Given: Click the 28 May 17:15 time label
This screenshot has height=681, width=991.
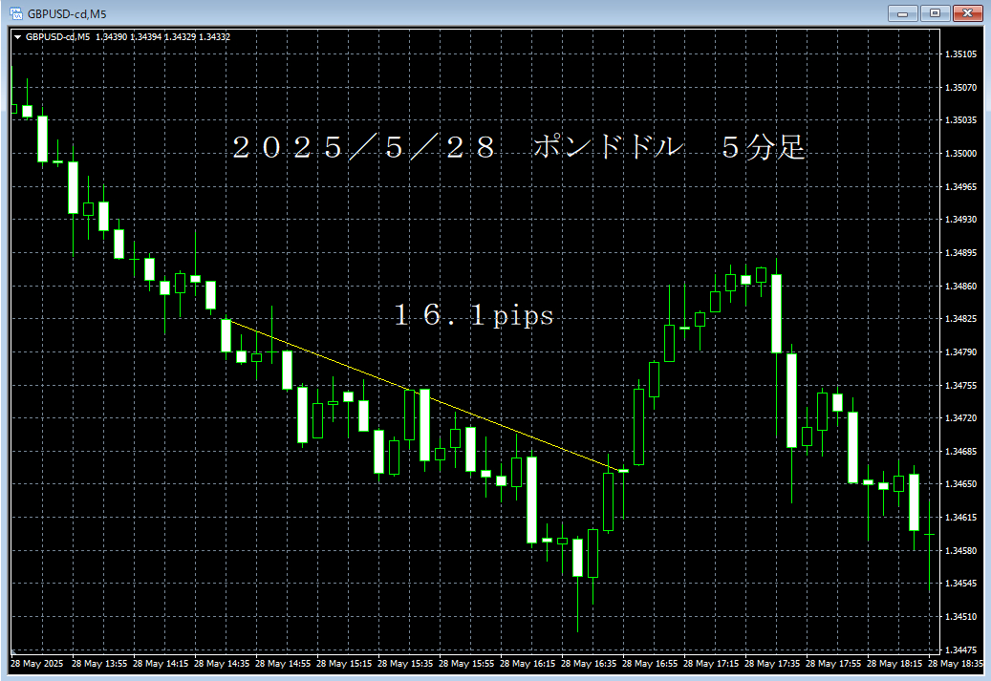Looking at the screenshot, I should coord(711,663).
